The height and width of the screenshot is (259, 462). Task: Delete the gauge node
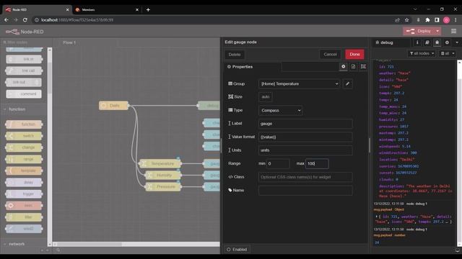(235, 55)
